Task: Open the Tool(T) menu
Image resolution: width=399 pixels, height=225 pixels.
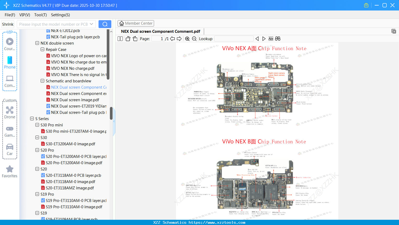Action: 40,15
